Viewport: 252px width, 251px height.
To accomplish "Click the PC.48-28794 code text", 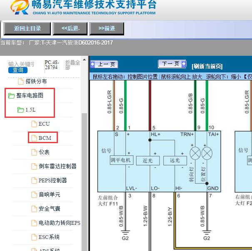I will click(x=52, y=65).
